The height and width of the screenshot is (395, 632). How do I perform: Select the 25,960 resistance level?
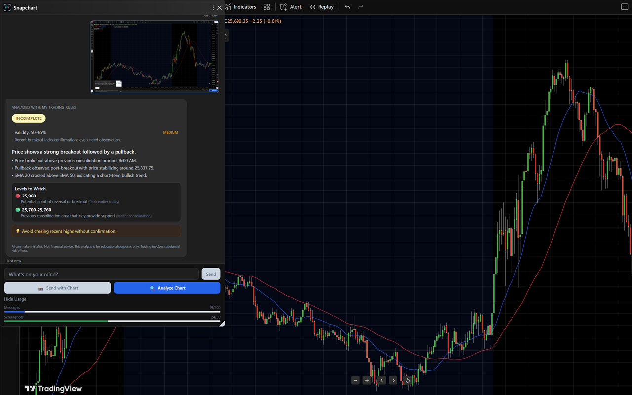(x=29, y=196)
